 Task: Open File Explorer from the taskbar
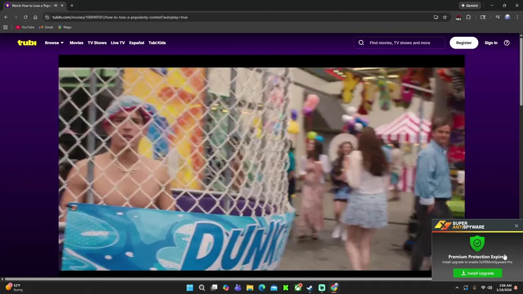[250, 287]
